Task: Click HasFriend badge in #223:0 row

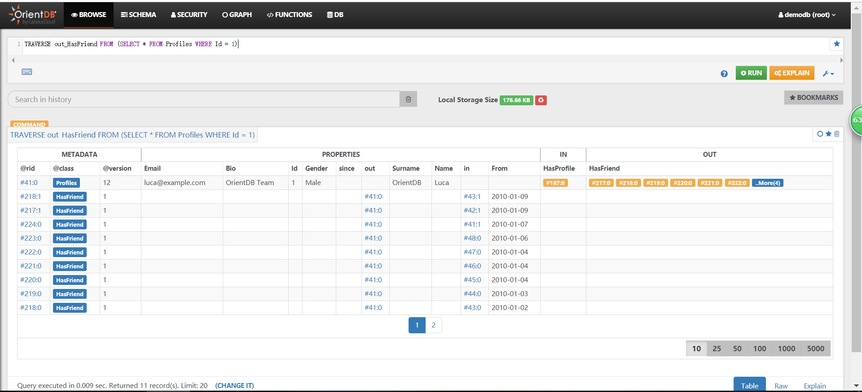Action: (x=70, y=238)
